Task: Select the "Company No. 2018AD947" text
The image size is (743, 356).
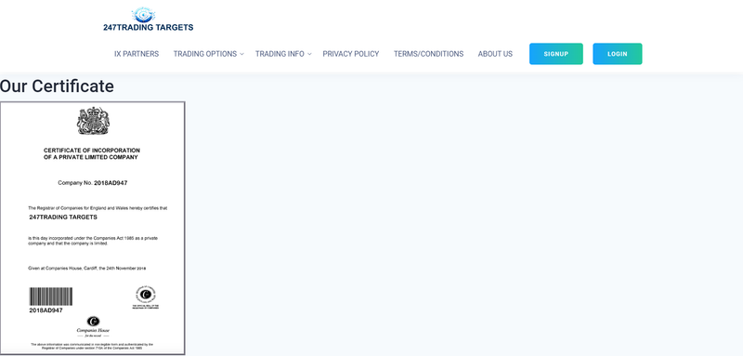Action: [92, 183]
